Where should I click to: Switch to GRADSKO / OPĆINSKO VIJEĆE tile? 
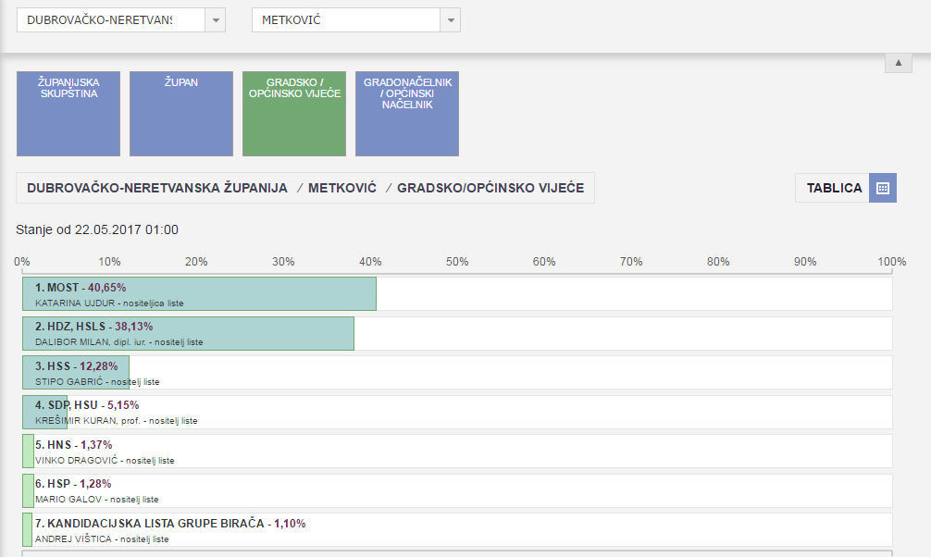[294, 114]
